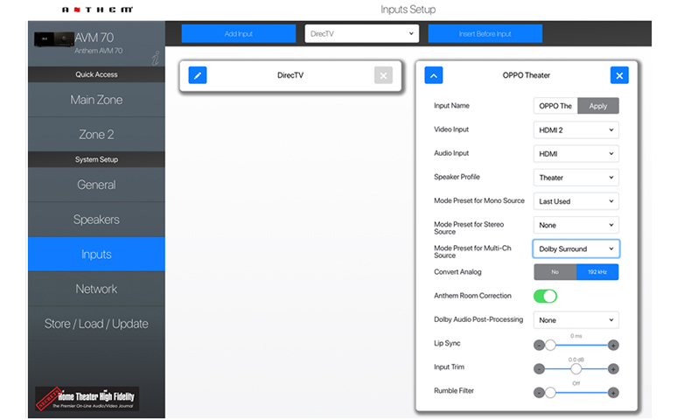Toggle Anthem Room Correction switch off
677x420 pixels.
point(545,296)
